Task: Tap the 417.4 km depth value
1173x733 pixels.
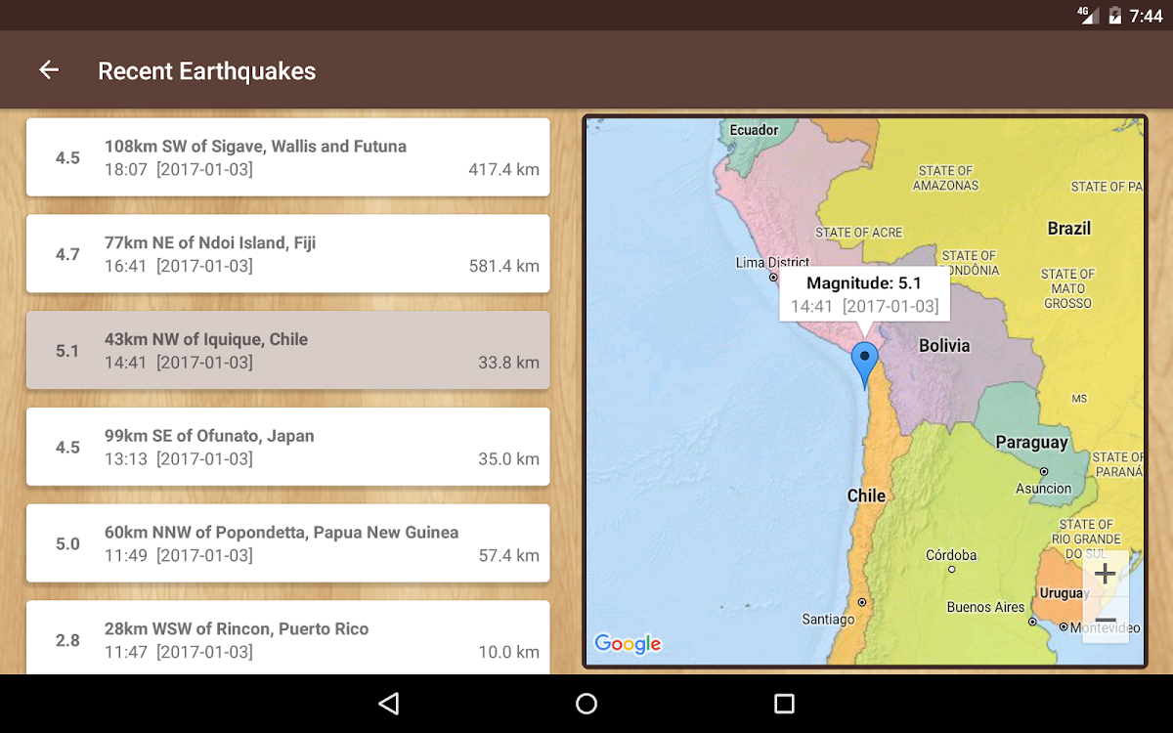Action: coord(504,170)
